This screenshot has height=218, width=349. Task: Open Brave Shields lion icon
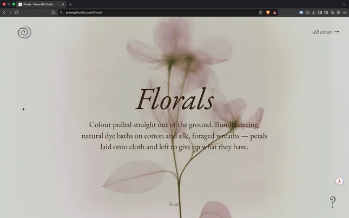tap(268, 12)
